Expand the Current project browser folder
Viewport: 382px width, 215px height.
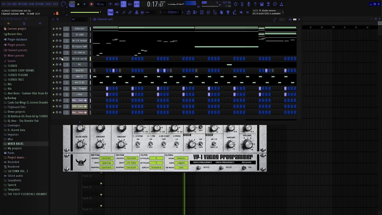click(15, 29)
